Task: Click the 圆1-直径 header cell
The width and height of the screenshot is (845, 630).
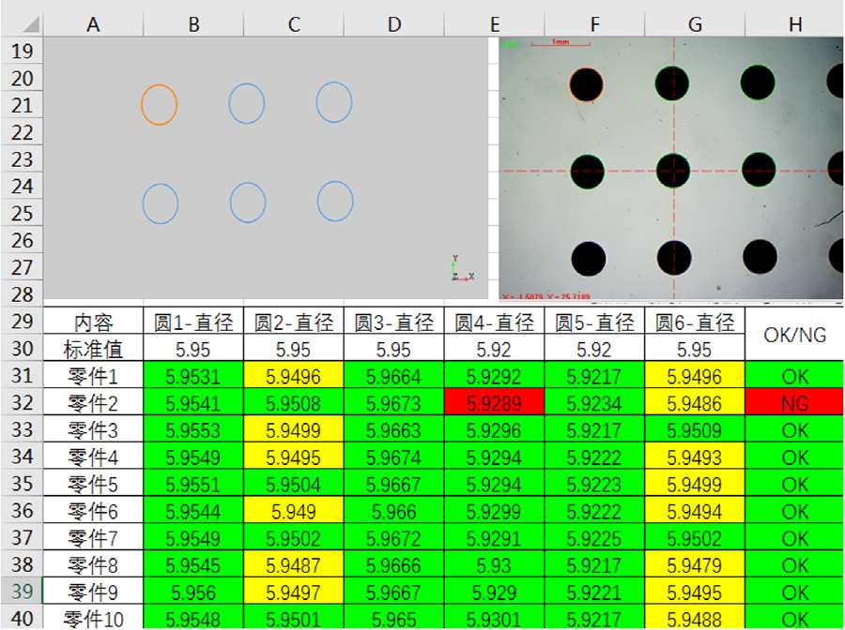Action: click(193, 322)
